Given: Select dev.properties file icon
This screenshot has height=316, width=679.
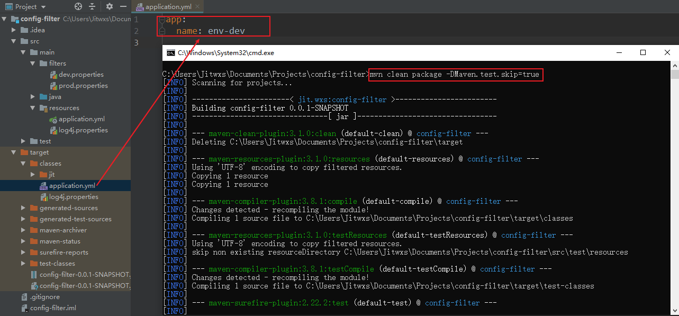Looking at the screenshot, I should [53, 75].
